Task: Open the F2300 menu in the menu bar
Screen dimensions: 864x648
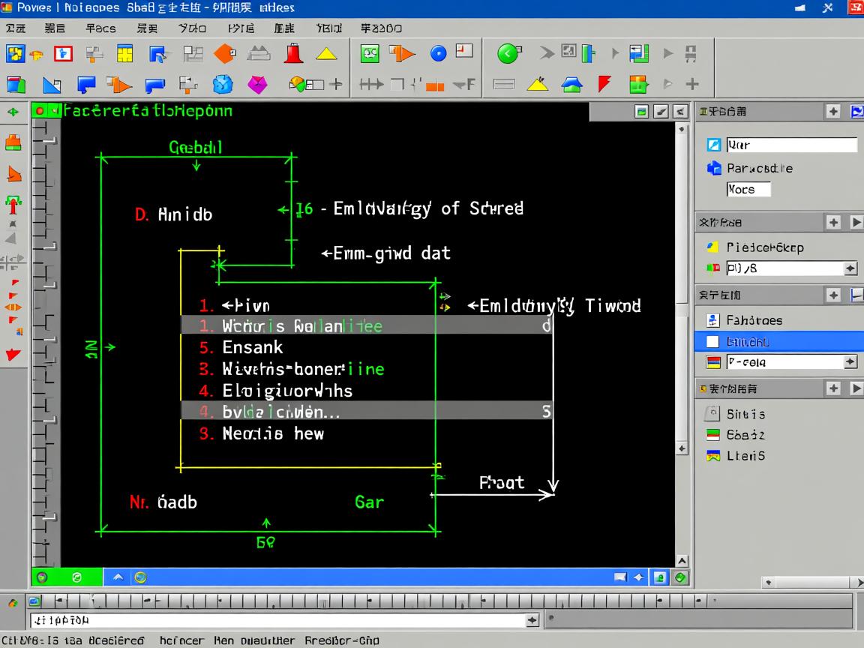Action: 381,28
